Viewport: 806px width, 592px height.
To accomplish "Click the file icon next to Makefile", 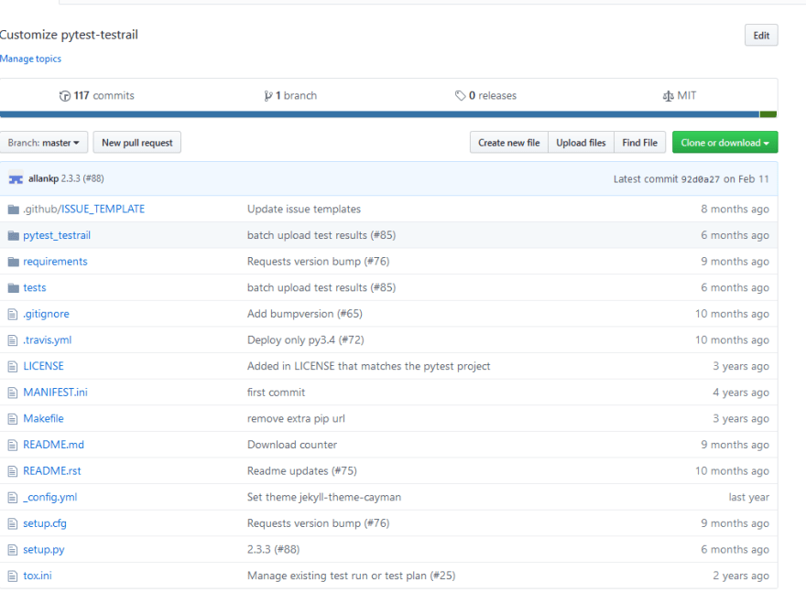I will pyautogui.click(x=13, y=419).
